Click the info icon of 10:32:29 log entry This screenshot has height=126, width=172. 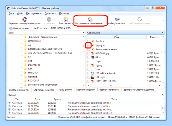[x=10, y=103]
